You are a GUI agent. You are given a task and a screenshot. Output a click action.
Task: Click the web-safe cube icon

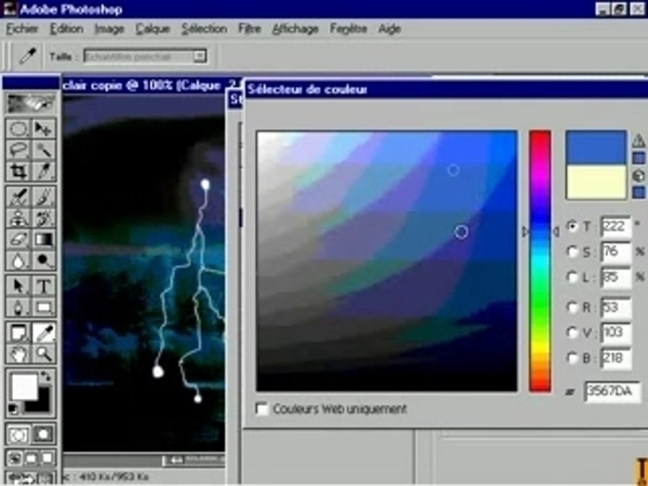click(x=639, y=176)
